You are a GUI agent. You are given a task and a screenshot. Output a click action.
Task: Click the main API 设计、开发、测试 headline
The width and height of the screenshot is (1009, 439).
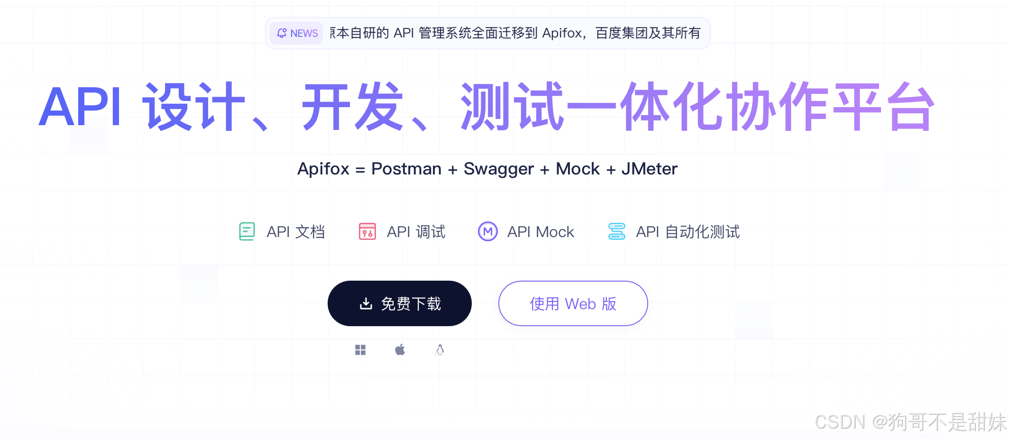point(487,107)
